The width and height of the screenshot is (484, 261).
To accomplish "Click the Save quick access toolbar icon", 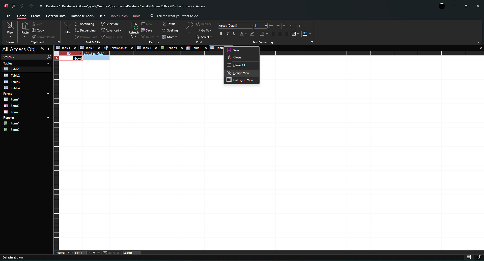I will pos(14,6).
